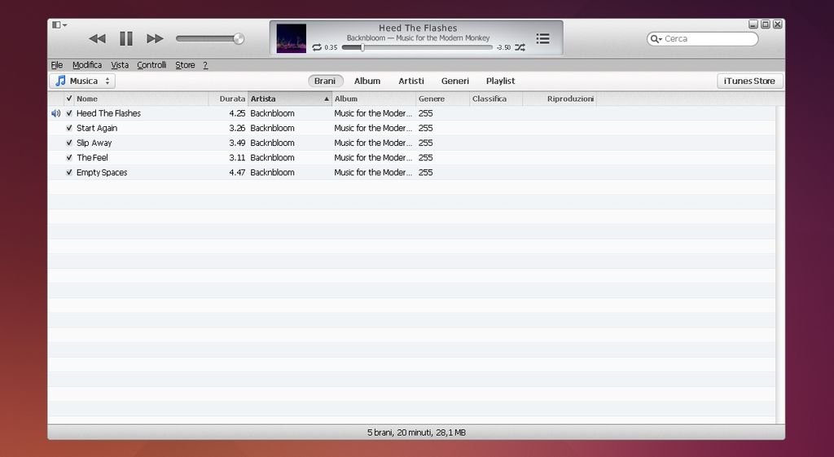
Task: Toggle shuffle icon in player display
Action: [x=520, y=47]
